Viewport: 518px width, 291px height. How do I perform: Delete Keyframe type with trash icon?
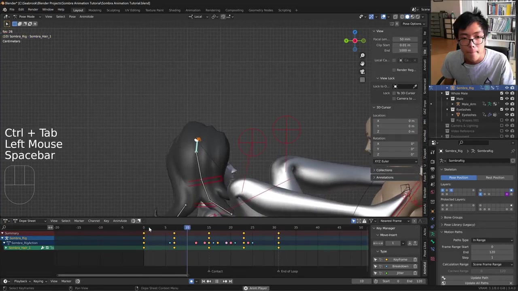point(415,259)
